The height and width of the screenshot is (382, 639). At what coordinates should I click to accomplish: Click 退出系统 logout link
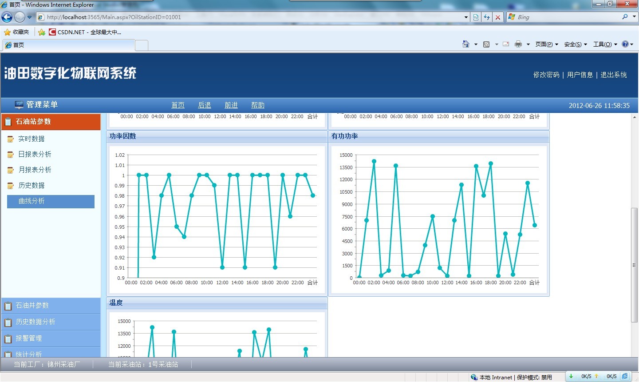[x=614, y=75]
